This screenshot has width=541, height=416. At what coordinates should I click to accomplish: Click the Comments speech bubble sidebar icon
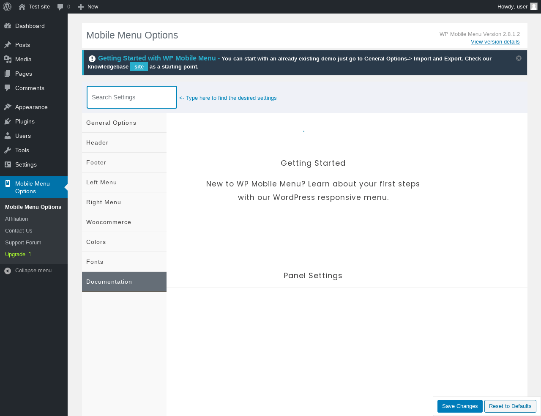8,88
